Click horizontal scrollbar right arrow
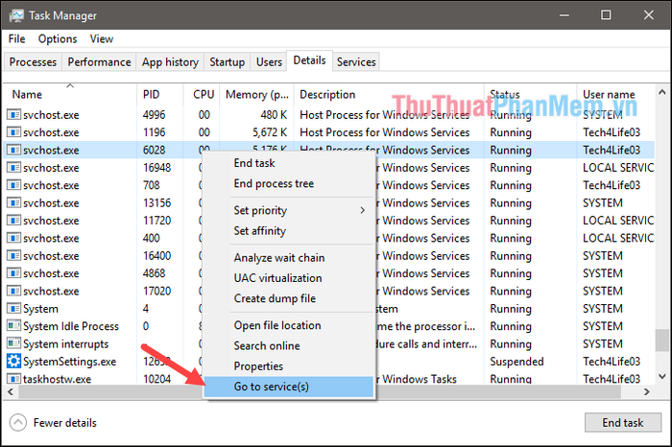 click(x=647, y=391)
